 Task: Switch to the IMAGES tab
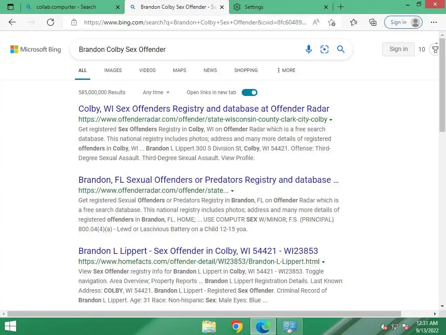coord(113,70)
